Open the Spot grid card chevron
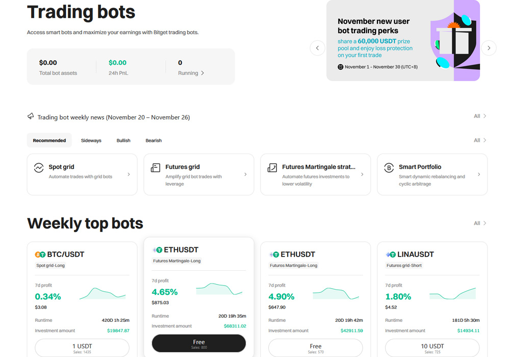510x357 pixels. point(129,174)
